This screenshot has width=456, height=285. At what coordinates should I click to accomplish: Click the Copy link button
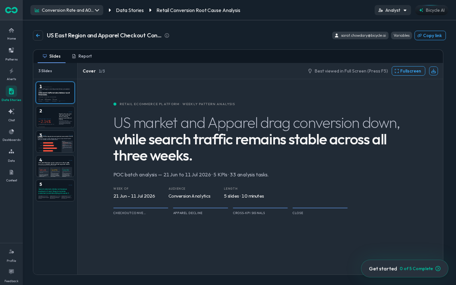(x=430, y=35)
